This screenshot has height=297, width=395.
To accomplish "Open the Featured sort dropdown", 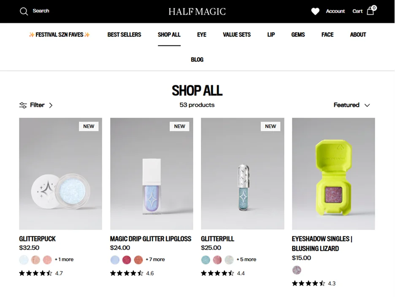I will click(352, 105).
